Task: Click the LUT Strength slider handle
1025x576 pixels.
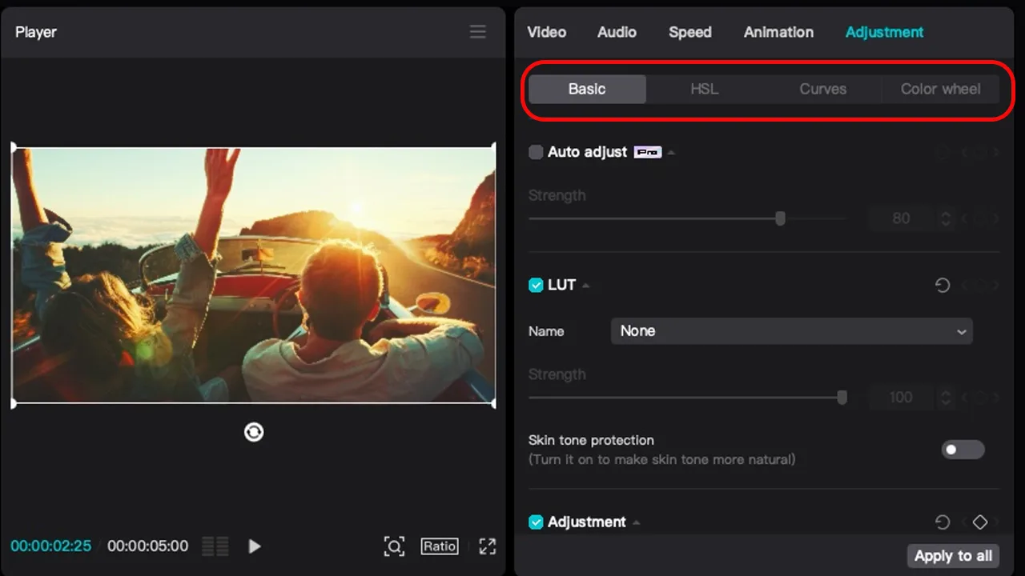Action: 842,398
